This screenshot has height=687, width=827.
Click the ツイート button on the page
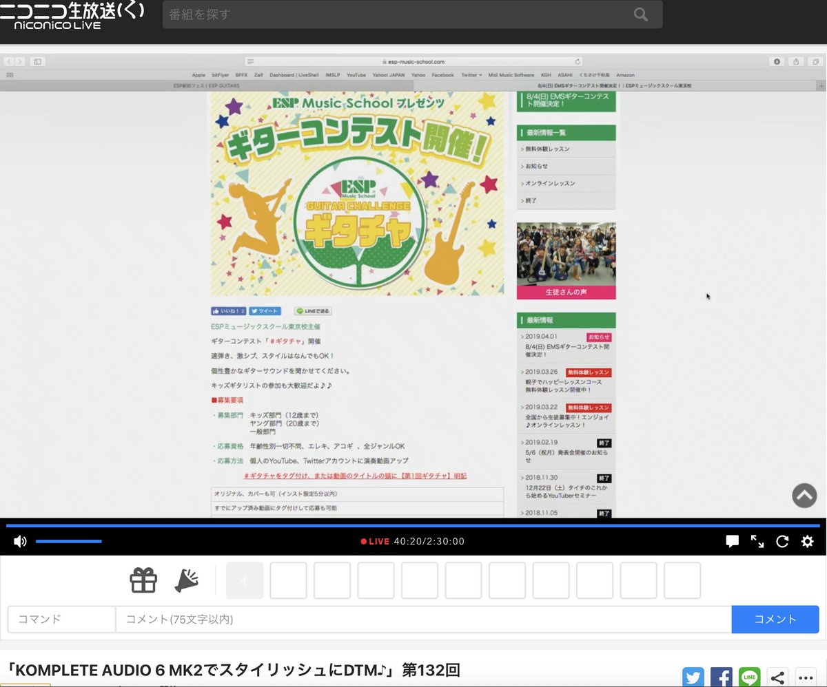point(265,311)
